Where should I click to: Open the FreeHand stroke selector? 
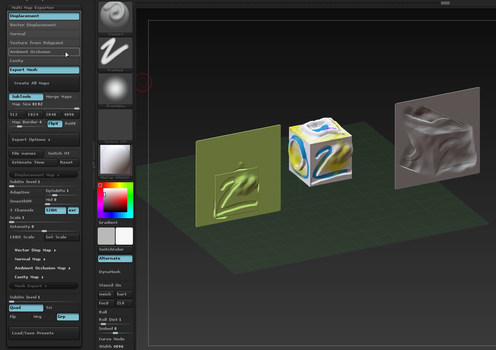coord(115,54)
